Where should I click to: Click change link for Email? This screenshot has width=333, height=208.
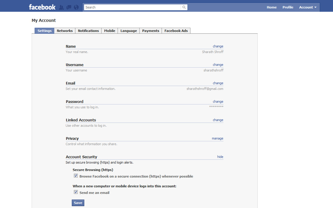pos(218,83)
